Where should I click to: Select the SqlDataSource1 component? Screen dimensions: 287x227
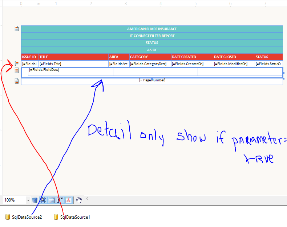(72, 217)
